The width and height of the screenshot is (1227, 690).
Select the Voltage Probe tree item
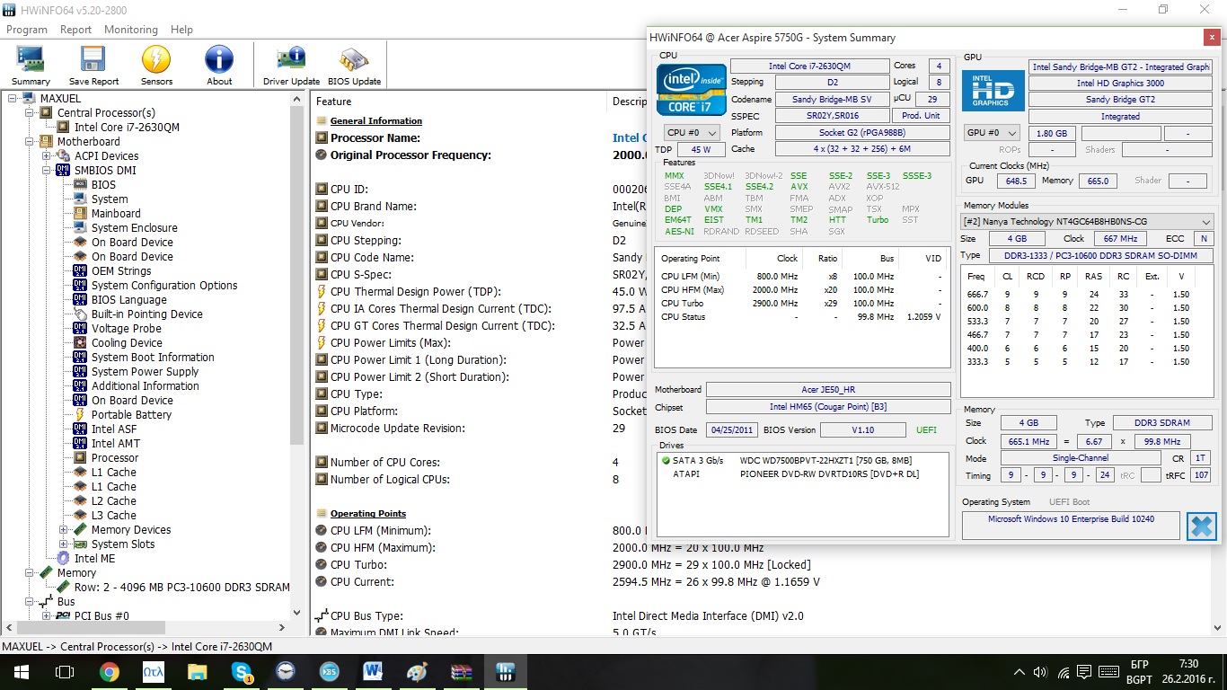pos(127,328)
